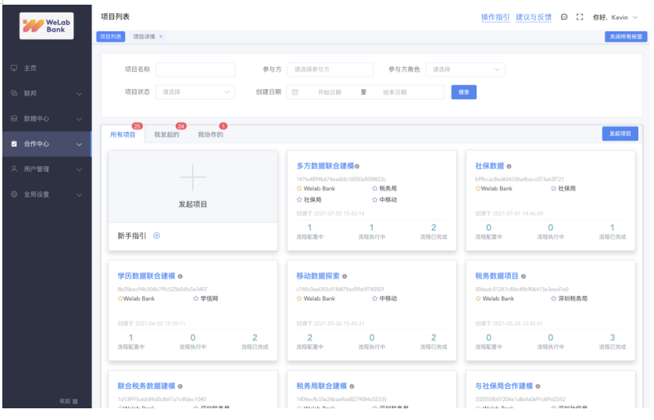Screen dimensions: 654x420
Task: Open the 与社保局合作建模 project
Action: tap(504, 386)
